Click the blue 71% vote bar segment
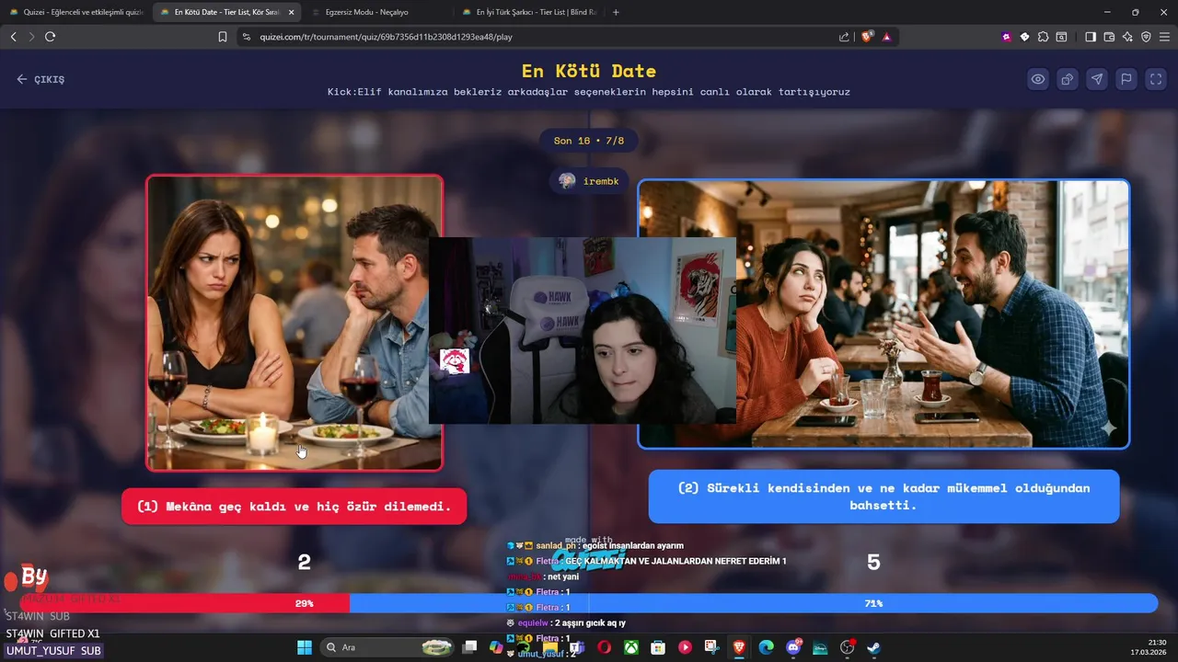 tap(754, 603)
